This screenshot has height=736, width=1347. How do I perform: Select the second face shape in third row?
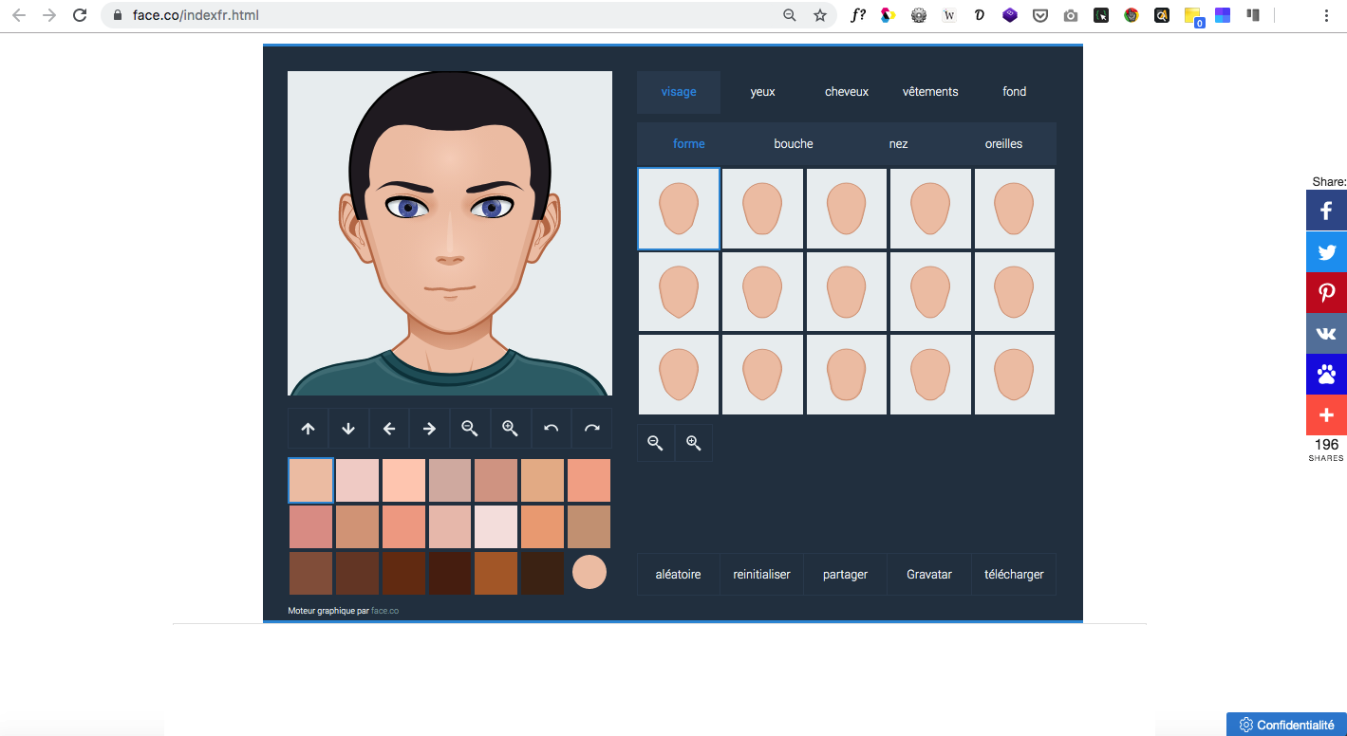tap(762, 375)
